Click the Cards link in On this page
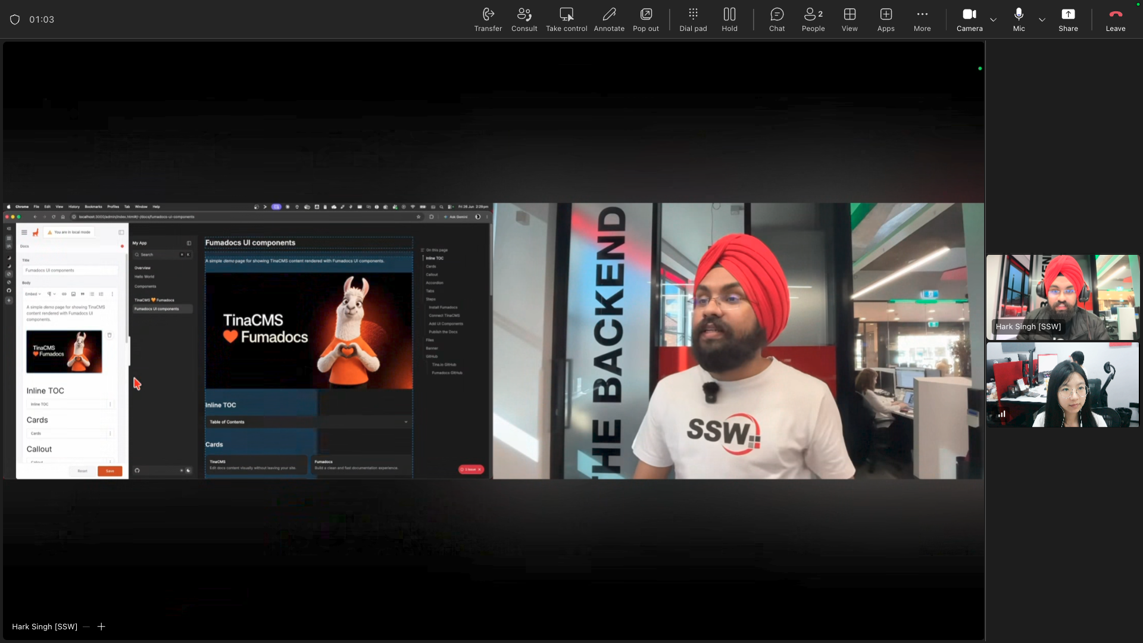The height and width of the screenshot is (643, 1143). 431,267
